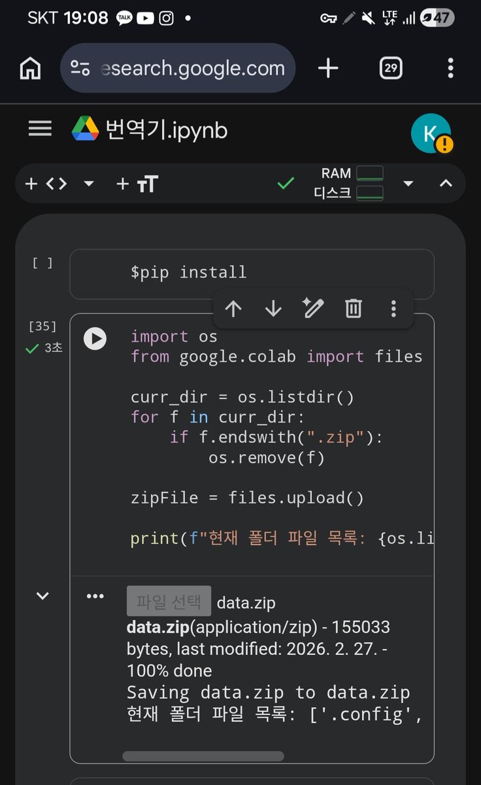
Task: Click the 3초 execution time status
Action: coord(44,348)
